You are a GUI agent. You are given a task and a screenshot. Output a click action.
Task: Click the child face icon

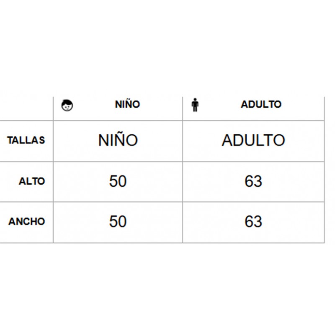click(x=67, y=106)
